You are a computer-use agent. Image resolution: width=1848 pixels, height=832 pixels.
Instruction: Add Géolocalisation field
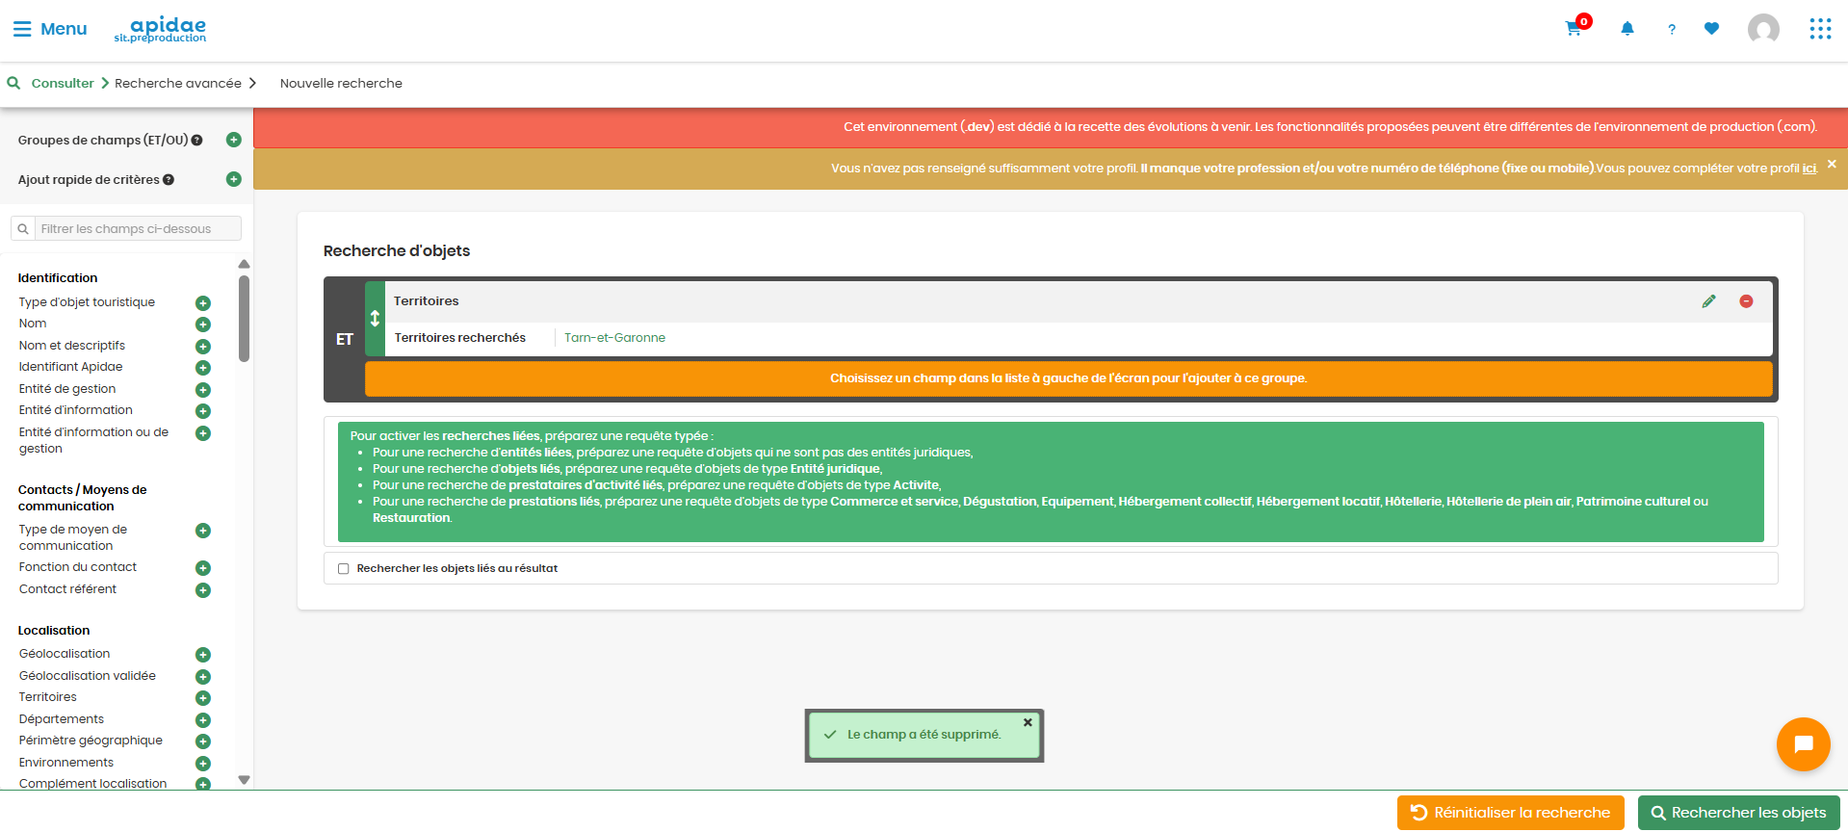coord(203,655)
